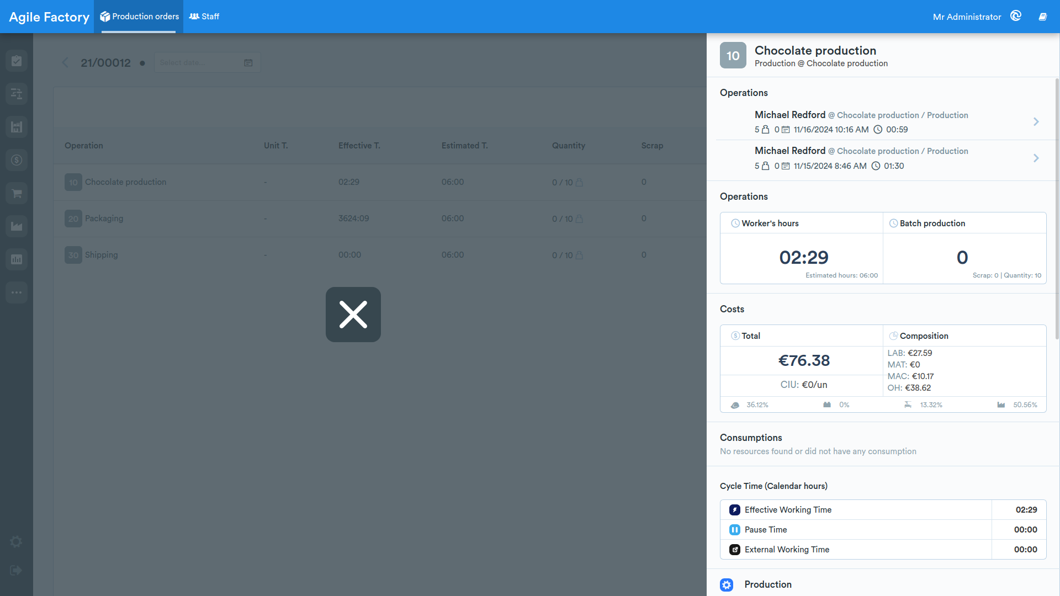Click the Select date input field
This screenshot has width=1060, height=596.
pyautogui.click(x=207, y=62)
